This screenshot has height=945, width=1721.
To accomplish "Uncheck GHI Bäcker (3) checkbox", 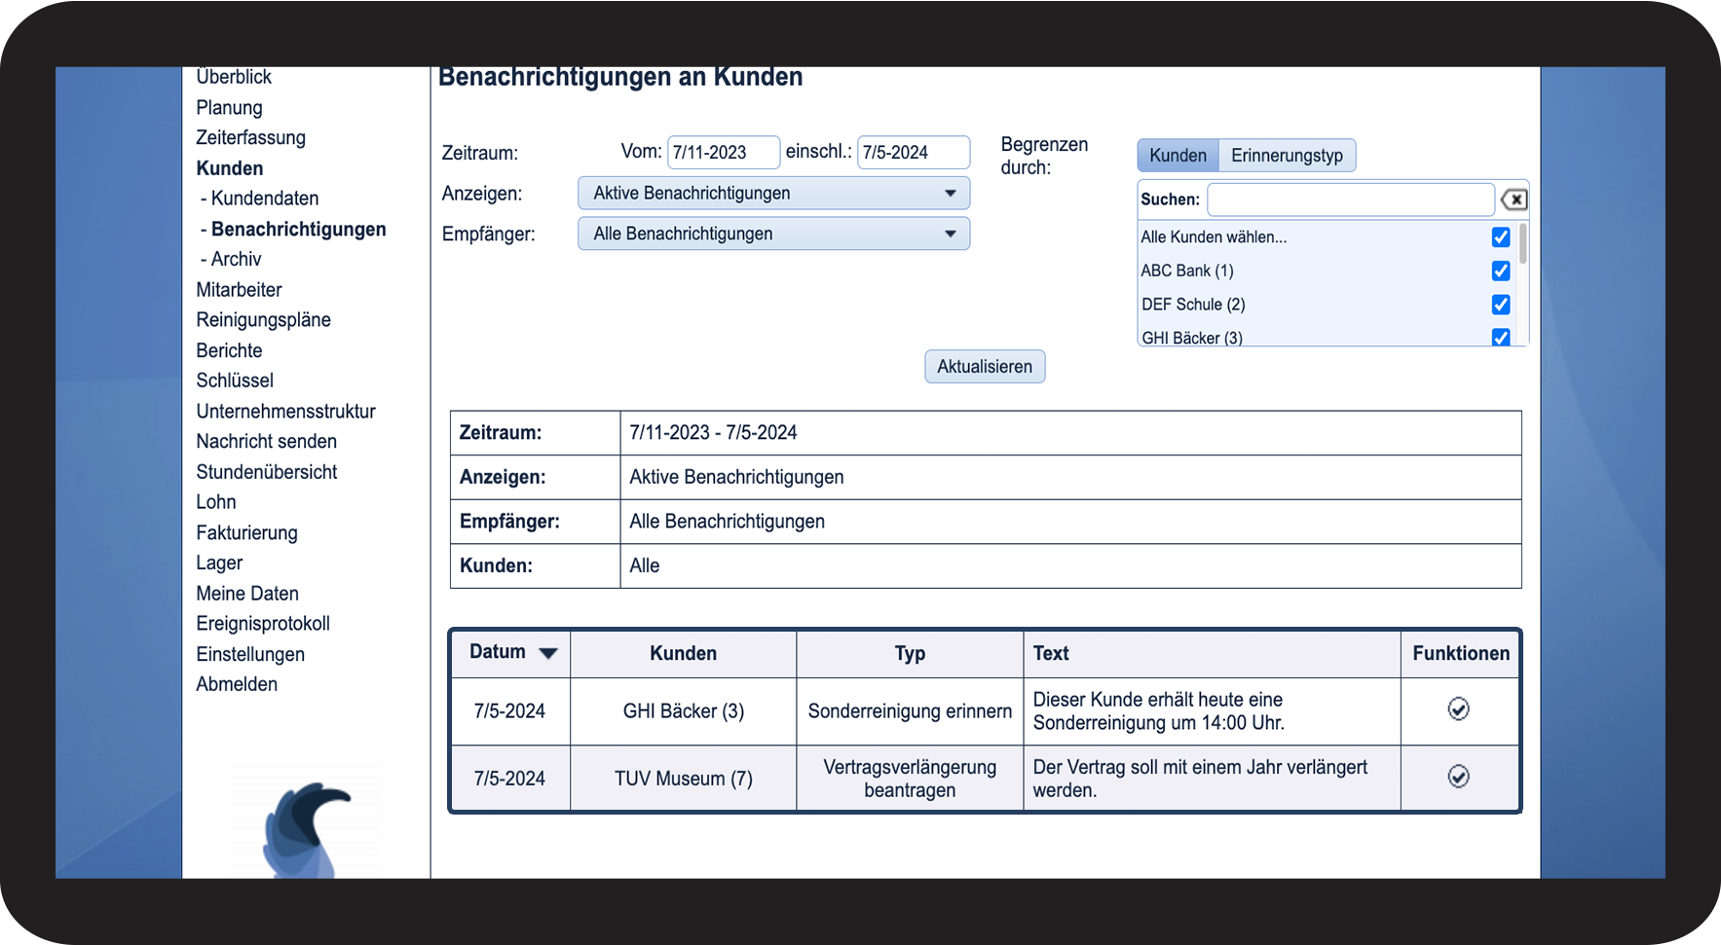I will click(1501, 338).
